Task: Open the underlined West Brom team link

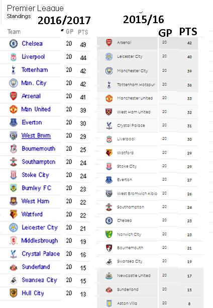Action: pos(36,135)
